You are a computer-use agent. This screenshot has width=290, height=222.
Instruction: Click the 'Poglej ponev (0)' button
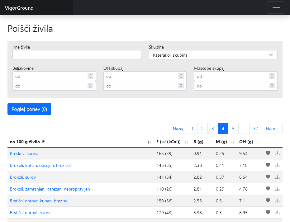pos(29,109)
